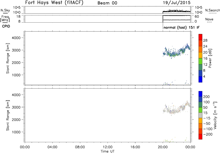Image resolution: width=220 pixels, height=153 pixels.
Task: Click the red swatch in Power colorbar
Action: coord(200,37)
